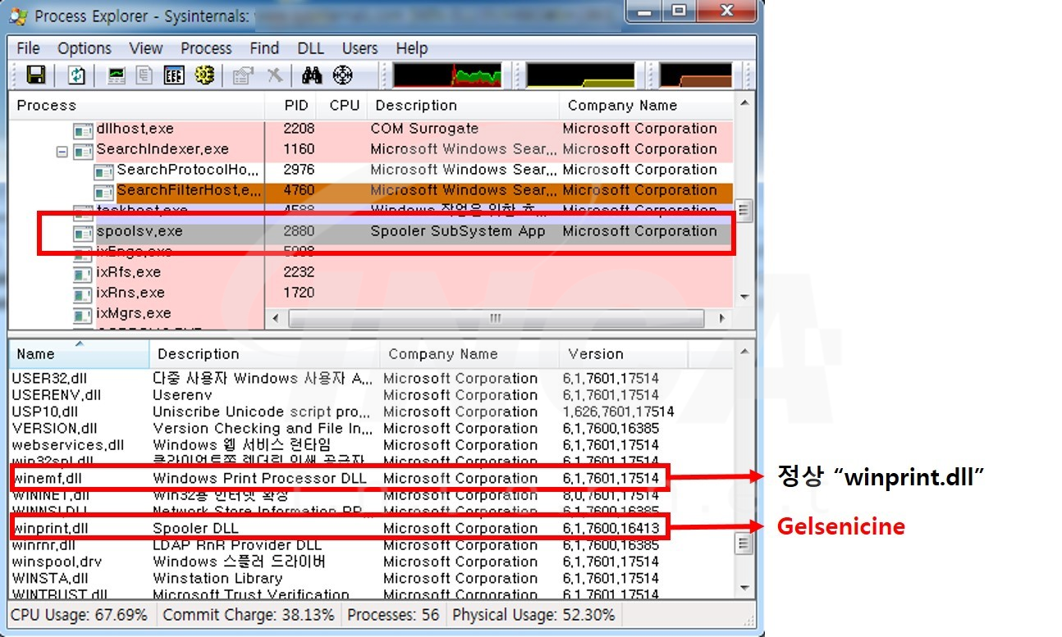Open the DLL menu
The width and height of the screenshot is (1062, 637).
click(311, 48)
